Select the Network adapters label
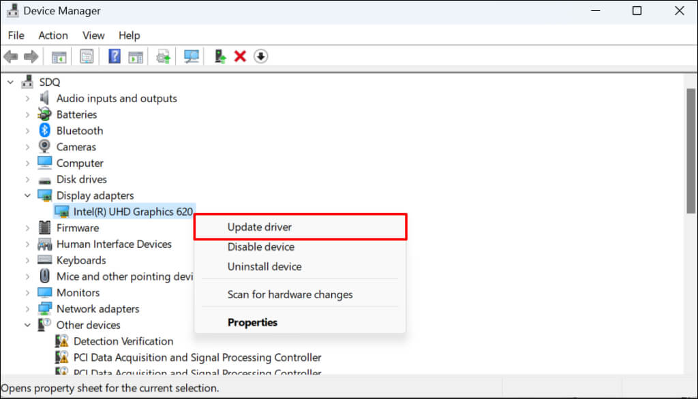698x399 pixels. (x=97, y=308)
